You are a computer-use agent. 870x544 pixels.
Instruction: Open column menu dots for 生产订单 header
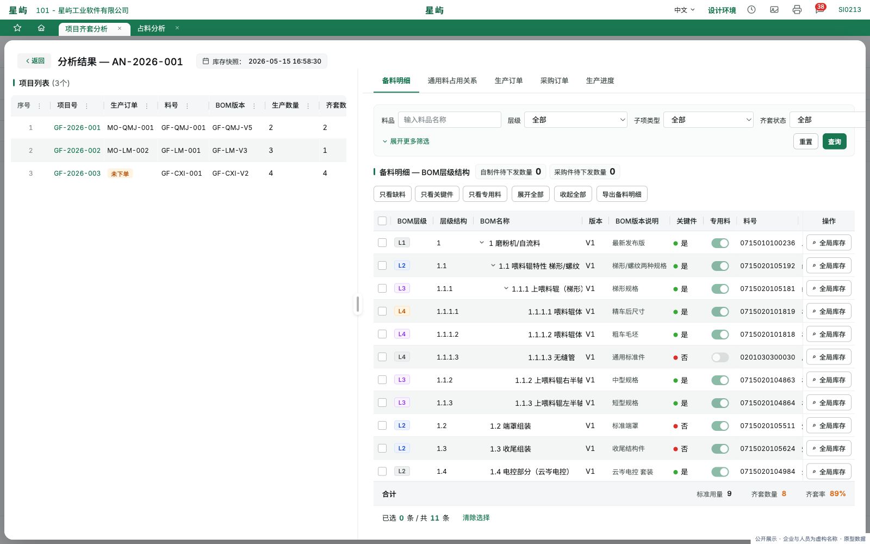147,106
